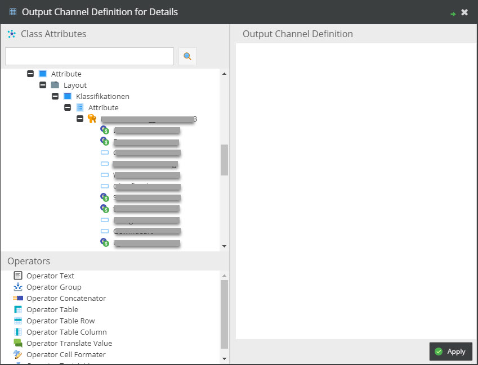The image size is (478, 365).
Task: Select the Klassifikationen tree item
Action: pyautogui.click(x=102, y=96)
